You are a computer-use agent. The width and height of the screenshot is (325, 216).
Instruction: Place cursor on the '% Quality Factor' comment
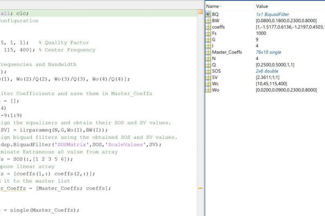pyautogui.click(x=64, y=43)
